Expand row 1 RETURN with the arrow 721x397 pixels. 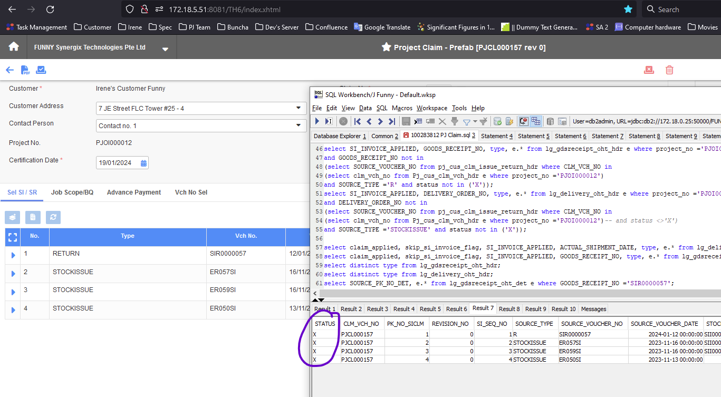pyautogui.click(x=13, y=256)
